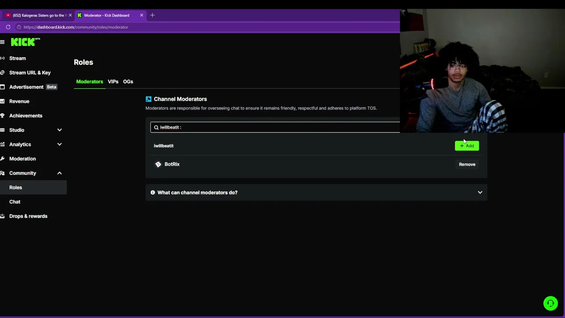Open the Achievements page
This screenshot has height=318, width=565.
pos(26,116)
